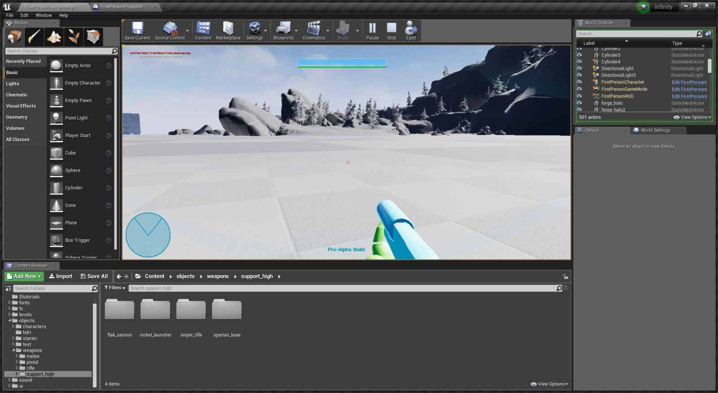The height and width of the screenshot is (393, 718).
Task: Open the Marketplace toolbar icon
Action: [x=228, y=28]
